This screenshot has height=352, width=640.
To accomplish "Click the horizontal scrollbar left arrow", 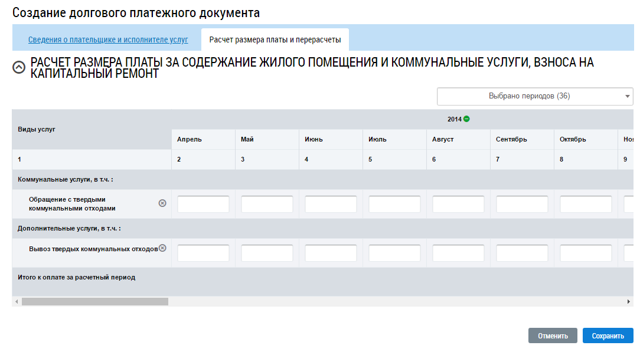I will 15,301.
